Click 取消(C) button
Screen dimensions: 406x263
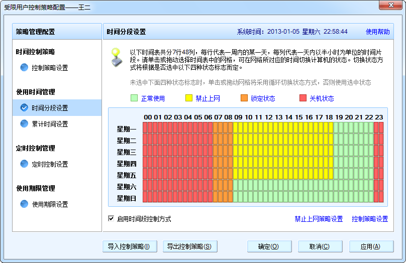320,246
